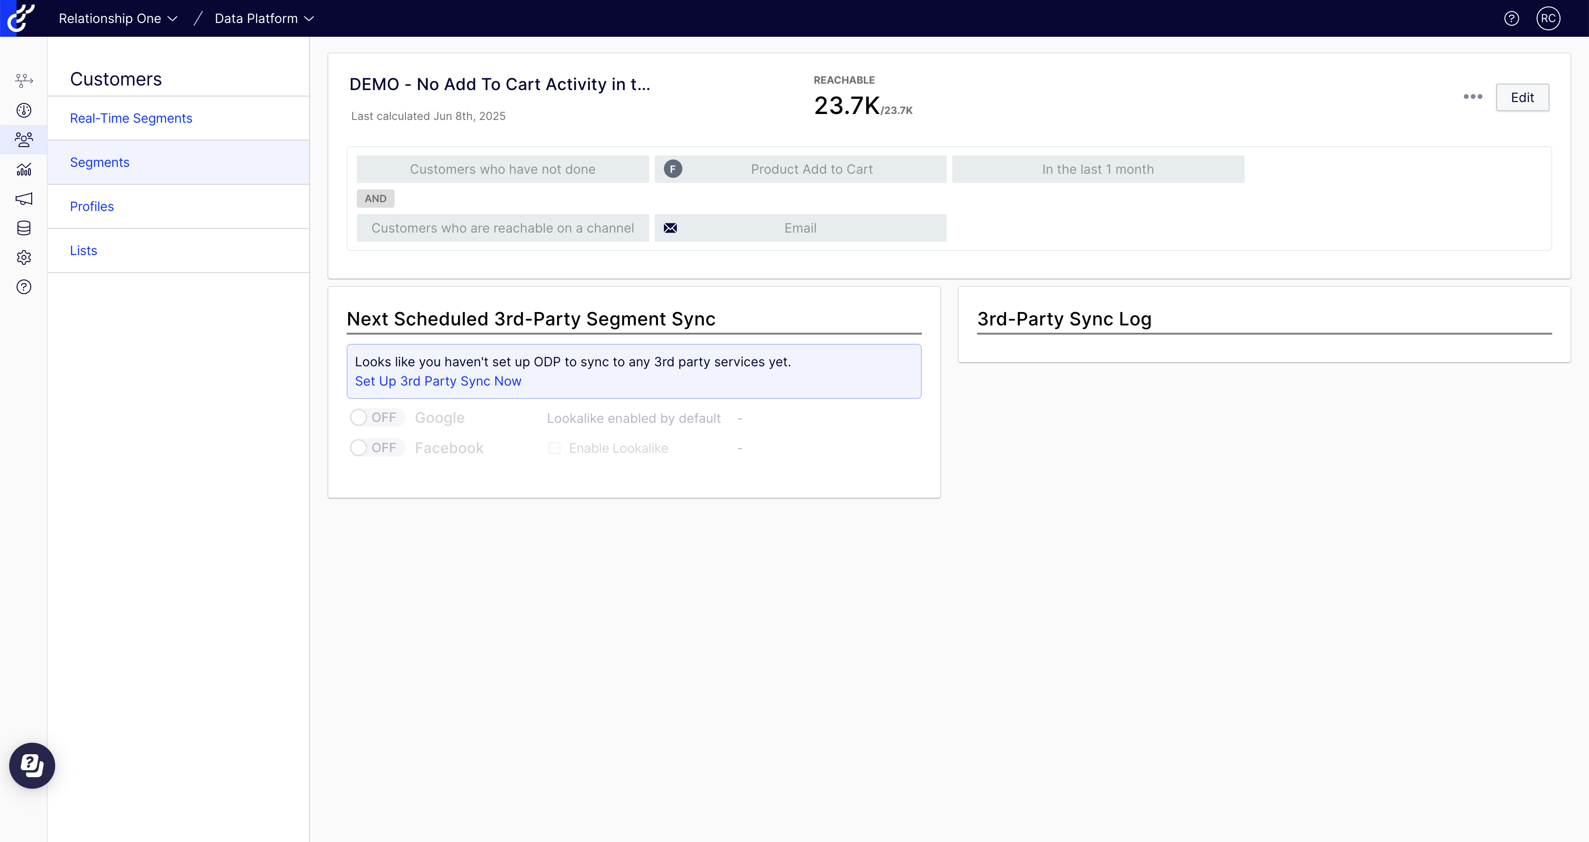The width and height of the screenshot is (1589, 842).
Task: Click the flow/journey icon in left sidebar
Action: [23, 80]
